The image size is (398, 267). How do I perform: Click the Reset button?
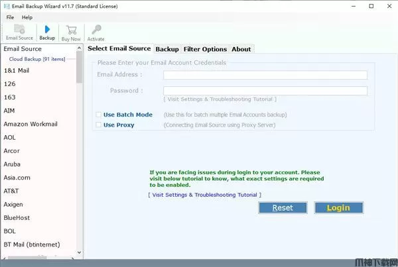(283, 207)
